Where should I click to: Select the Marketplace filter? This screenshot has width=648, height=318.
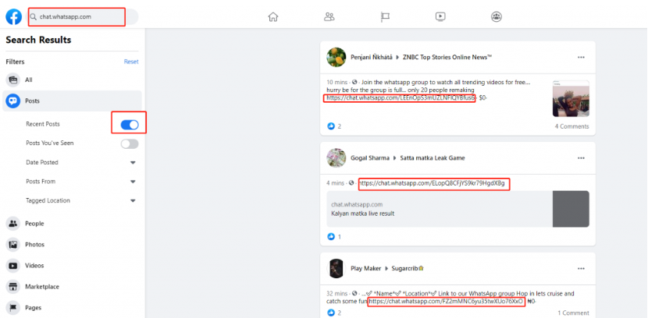click(x=73, y=287)
